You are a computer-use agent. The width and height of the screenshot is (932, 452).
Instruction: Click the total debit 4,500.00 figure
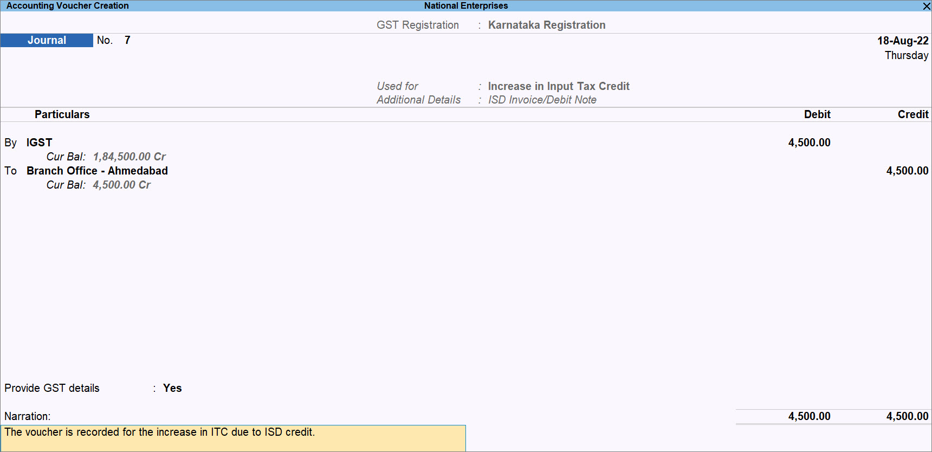(x=809, y=416)
